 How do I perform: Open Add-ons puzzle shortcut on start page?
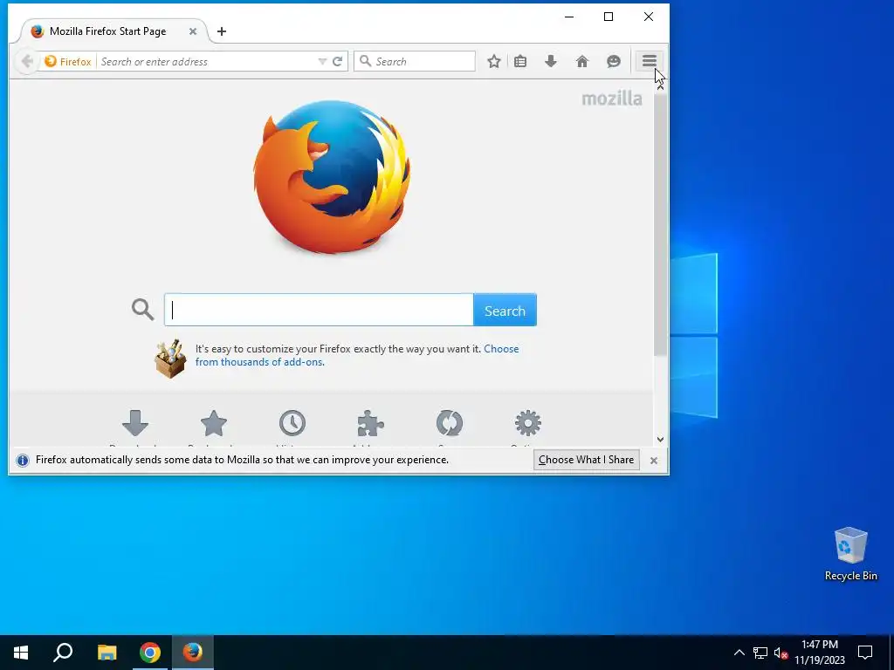point(370,423)
